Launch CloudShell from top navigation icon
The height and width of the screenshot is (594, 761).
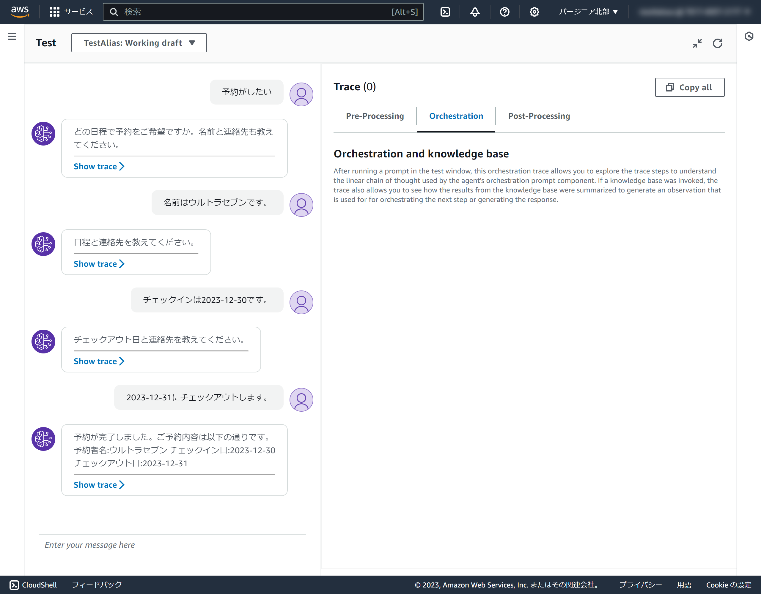click(x=445, y=12)
